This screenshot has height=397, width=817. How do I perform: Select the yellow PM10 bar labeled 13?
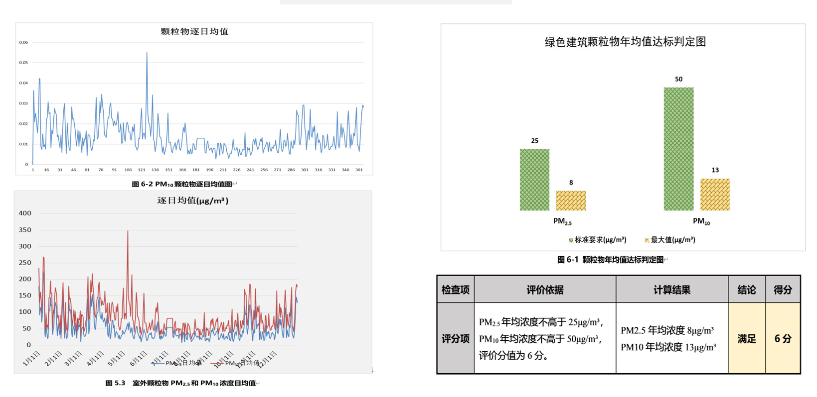coord(715,195)
